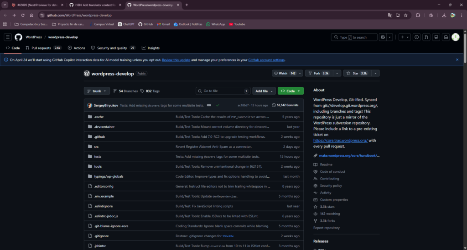
Task: Open the Pull requests icon in the header
Action: click(426, 37)
